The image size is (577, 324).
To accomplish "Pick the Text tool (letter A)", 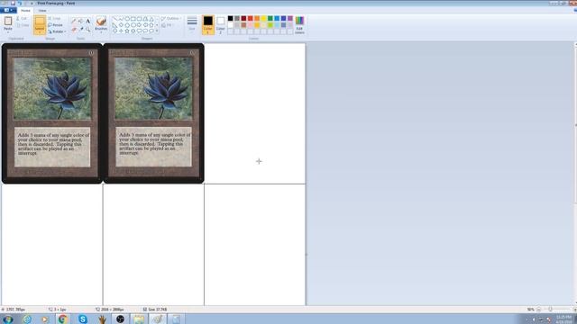I will (87, 22).
